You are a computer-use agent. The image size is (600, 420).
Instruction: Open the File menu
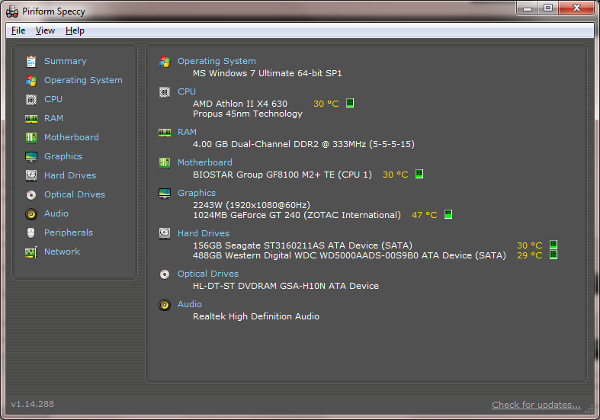tap(18, 30)
